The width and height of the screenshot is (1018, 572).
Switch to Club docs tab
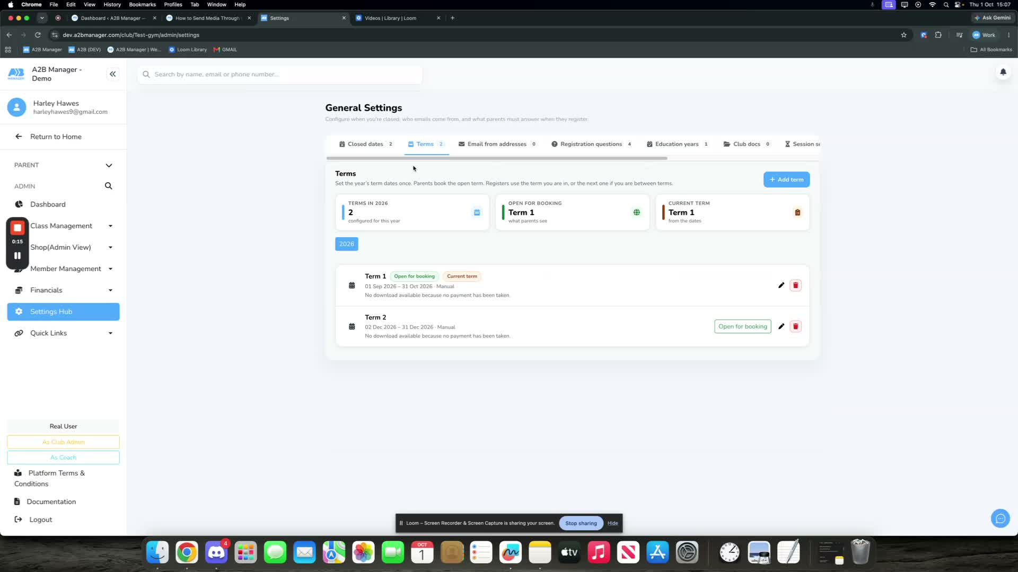pos(747,144)
